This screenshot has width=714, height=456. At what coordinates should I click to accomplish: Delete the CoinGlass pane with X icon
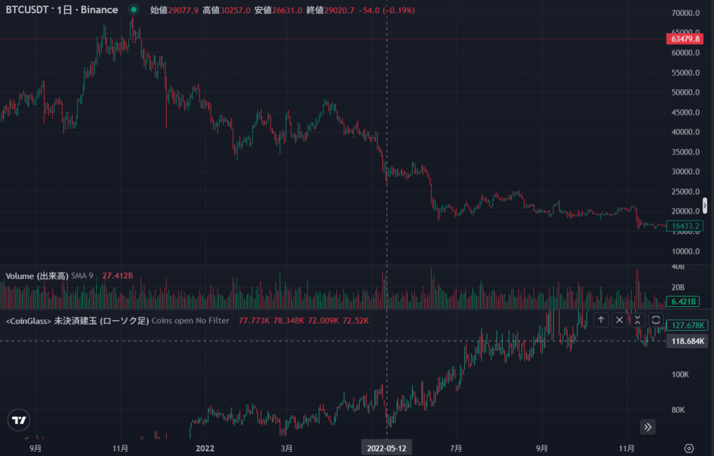619,320
